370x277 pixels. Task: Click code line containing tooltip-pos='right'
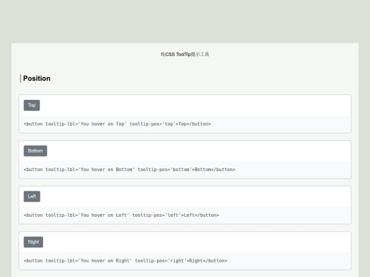coord(125,261)
